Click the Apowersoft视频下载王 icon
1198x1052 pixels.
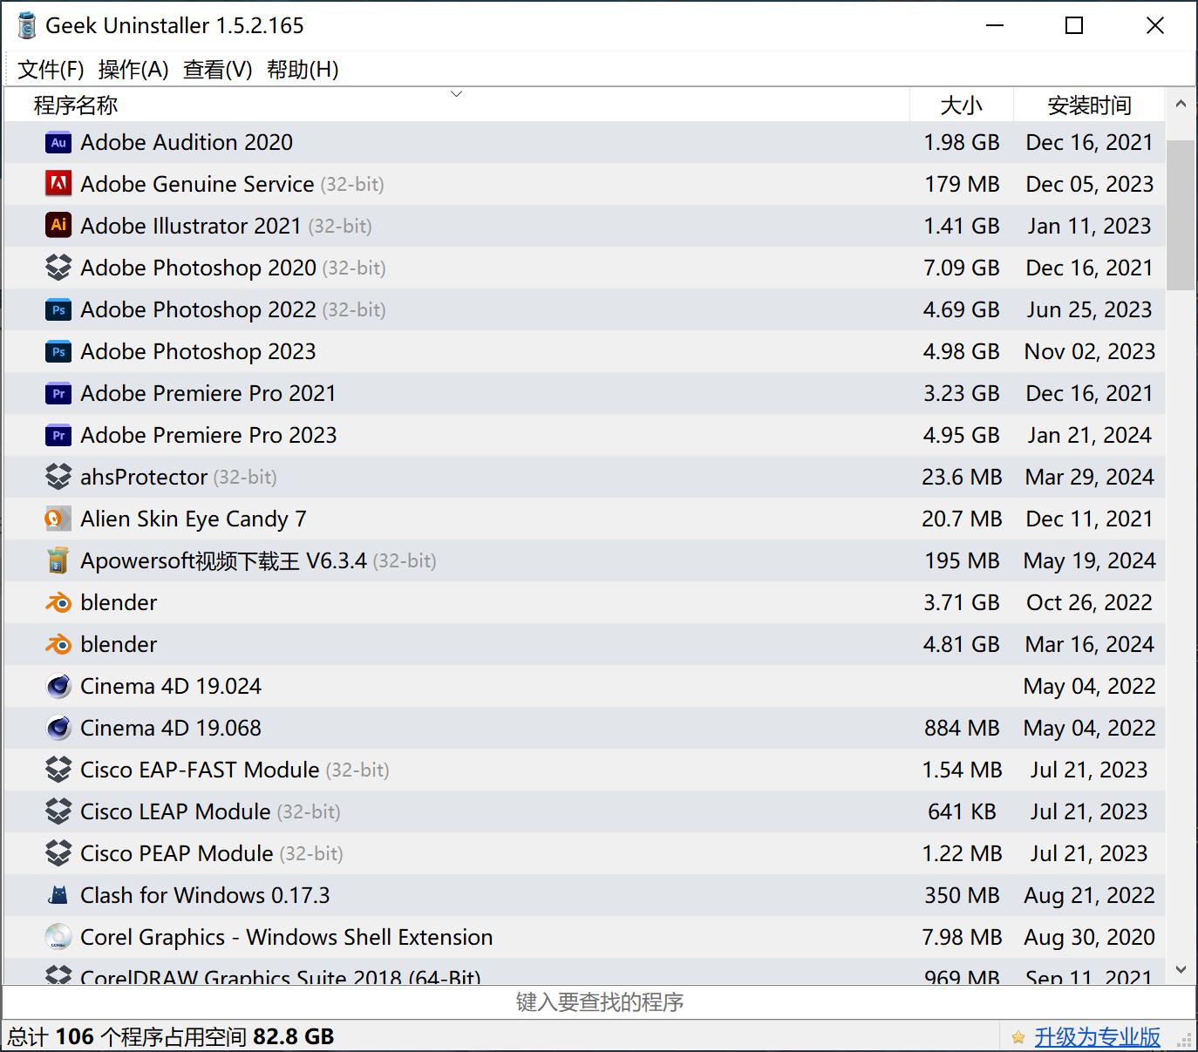click(x=58, y=560)
